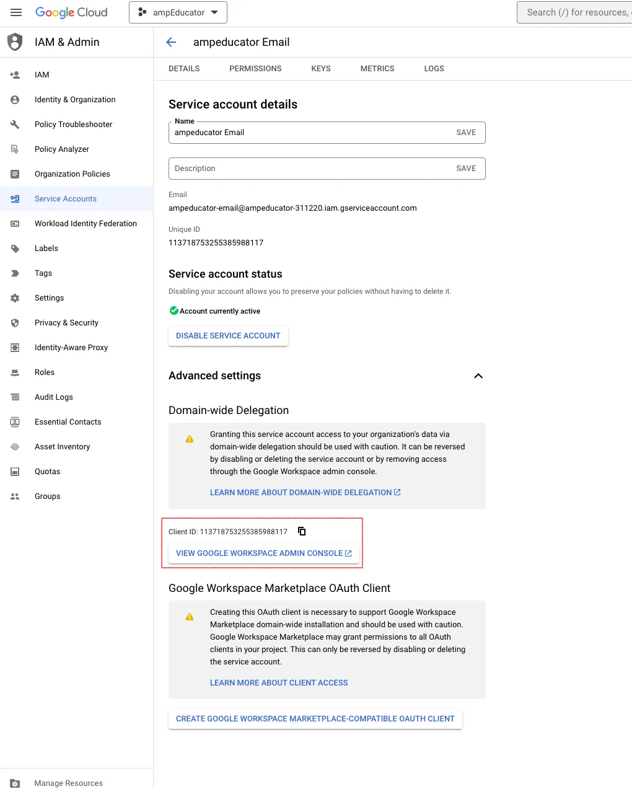Click the Google Cloud logo
632x789 pixels.
(x=71, y=12)
